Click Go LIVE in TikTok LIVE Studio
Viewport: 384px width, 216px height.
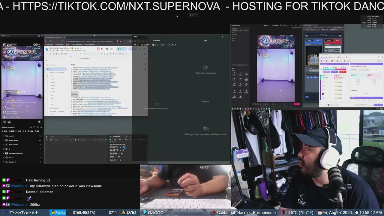[297, 104]
